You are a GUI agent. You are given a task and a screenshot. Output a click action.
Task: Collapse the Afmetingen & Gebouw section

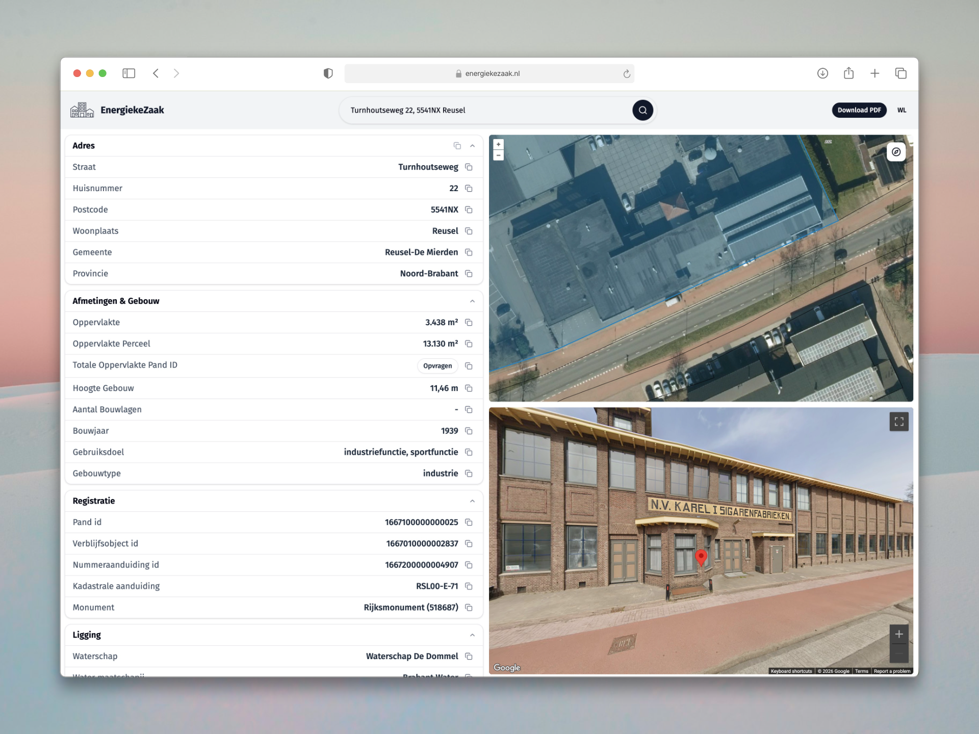coord(472,301)
